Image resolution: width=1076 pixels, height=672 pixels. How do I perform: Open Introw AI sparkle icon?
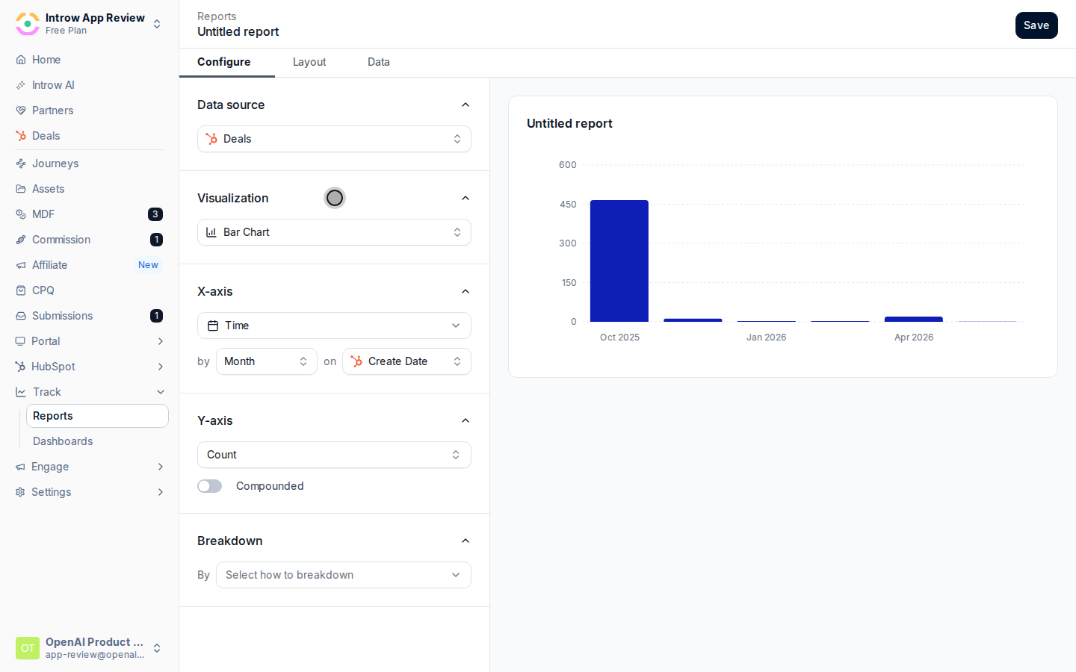click(x=21, y=85)
